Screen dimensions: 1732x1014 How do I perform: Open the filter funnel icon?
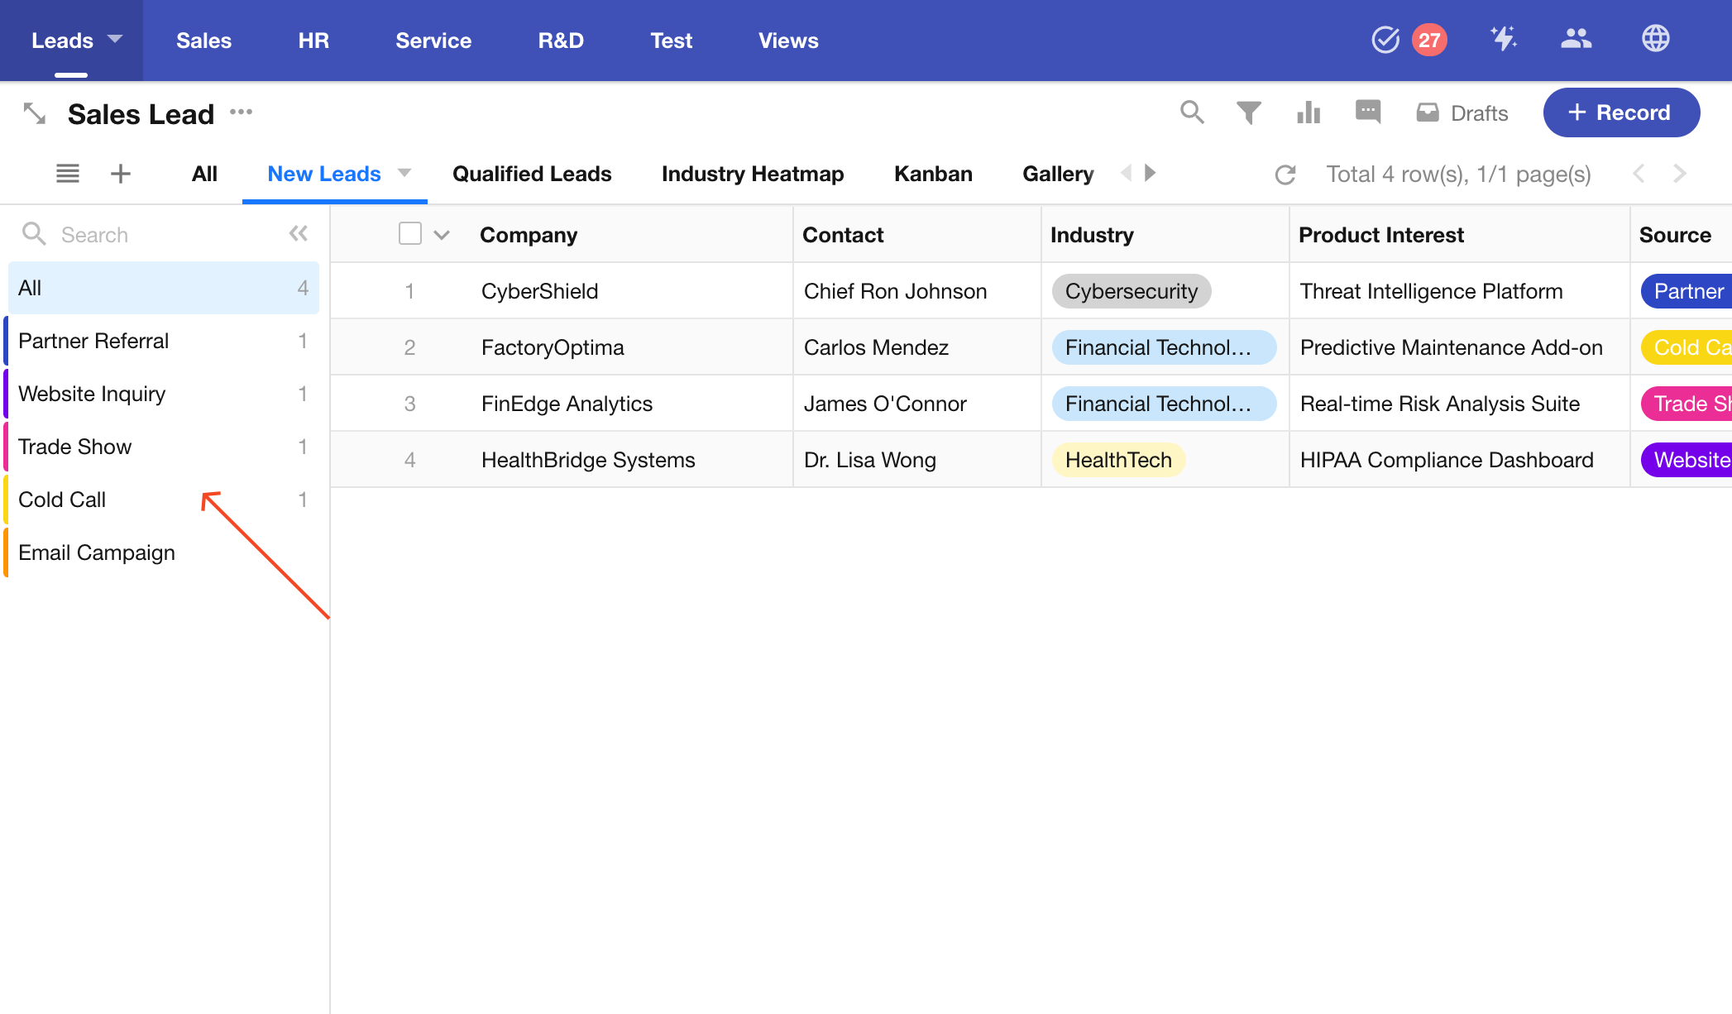(1249, 112)
